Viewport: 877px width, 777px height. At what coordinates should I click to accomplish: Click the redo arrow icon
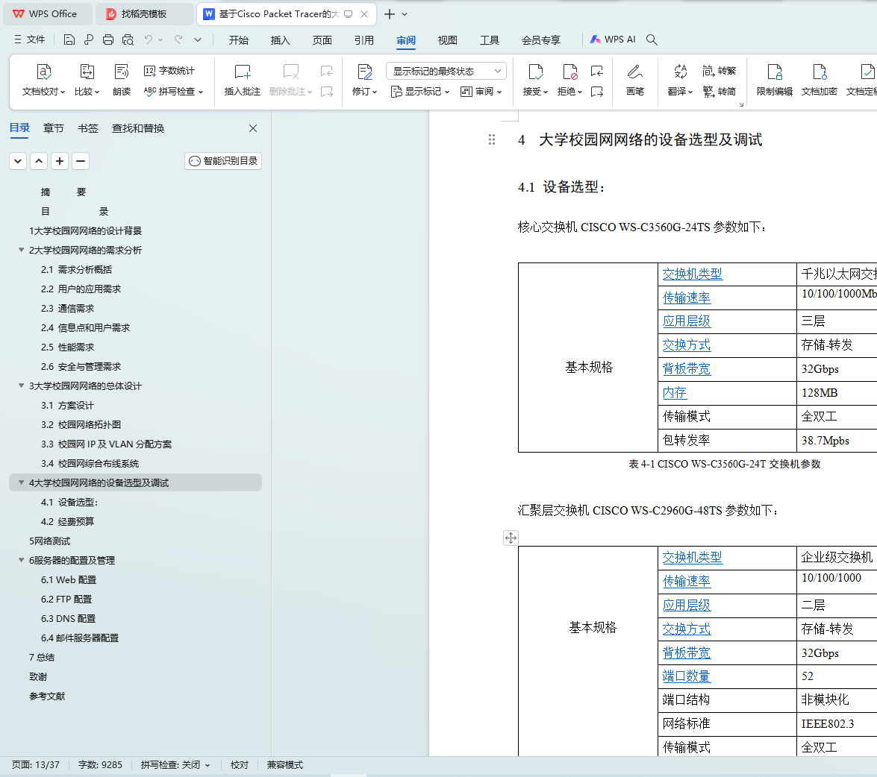click(178, 40)
